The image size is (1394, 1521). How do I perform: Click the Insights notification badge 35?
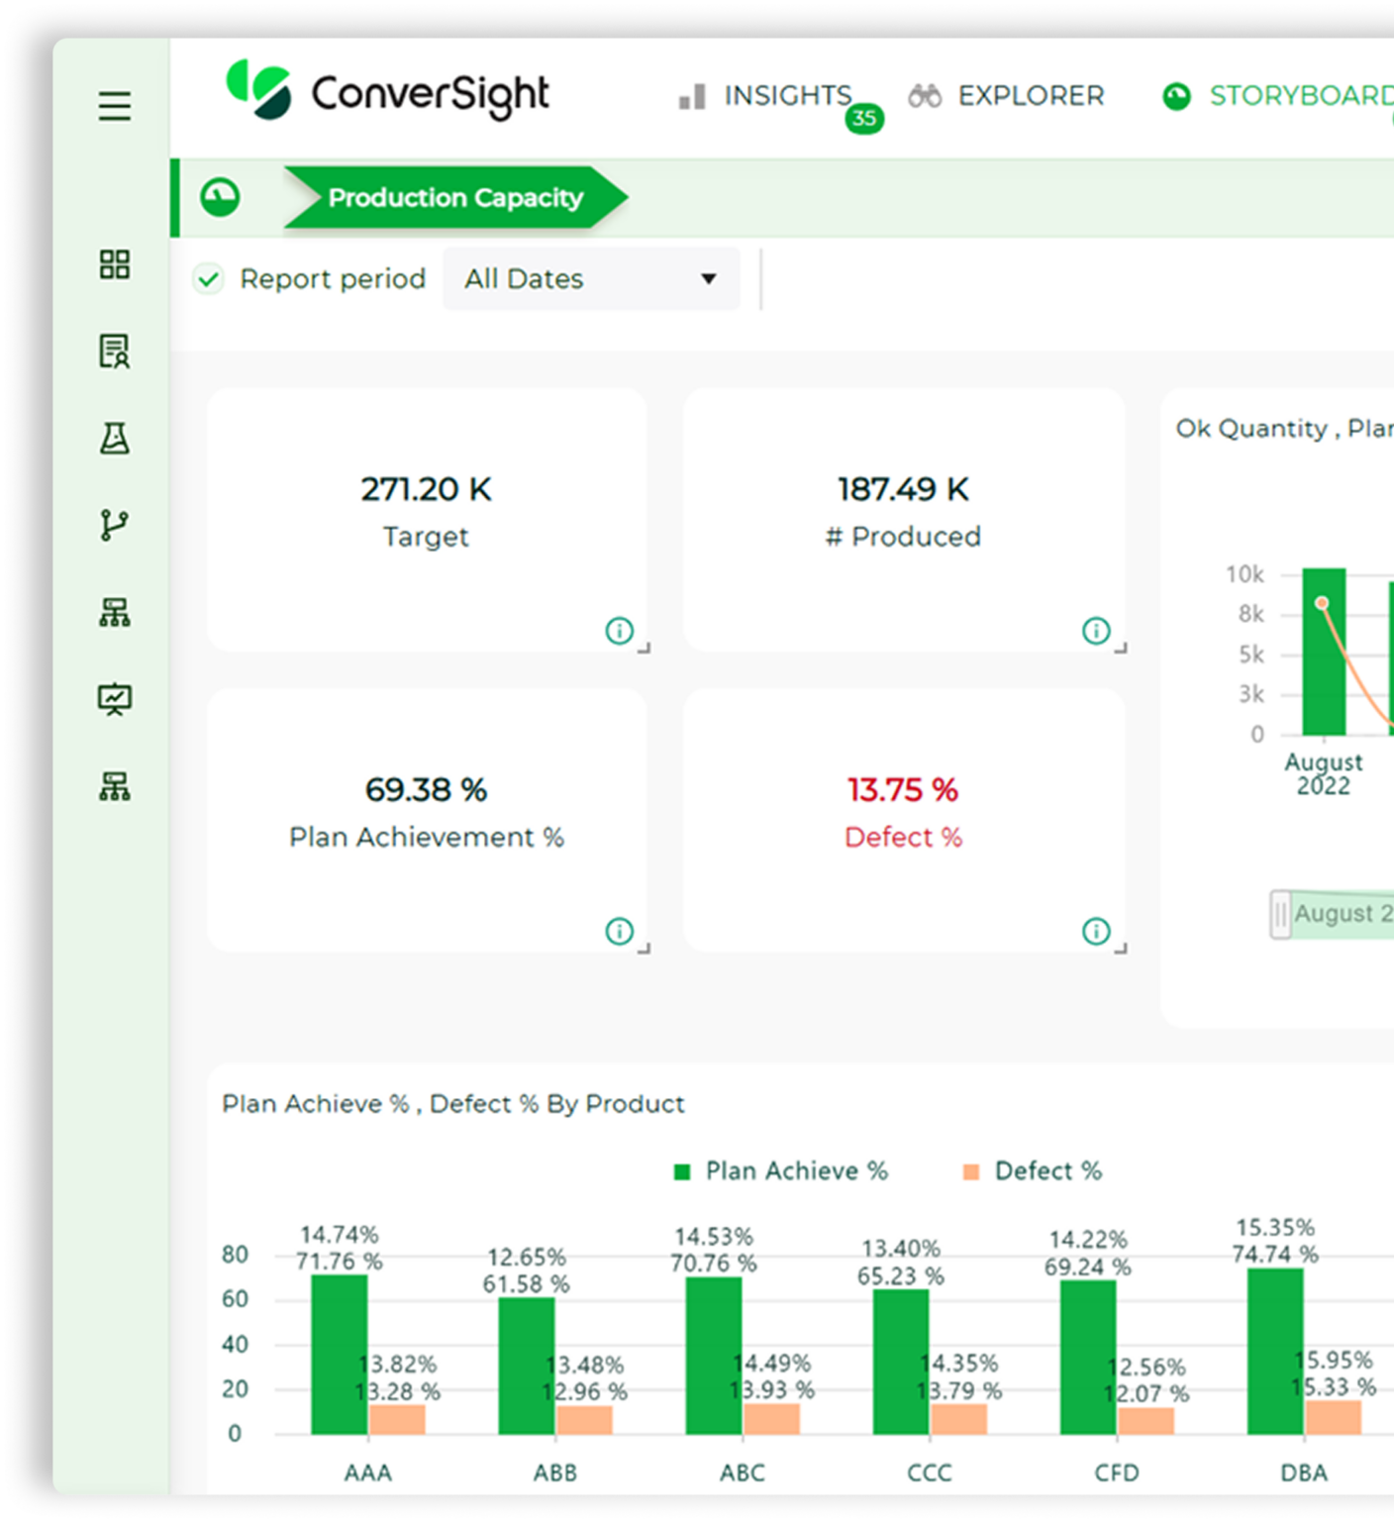[864, 119]
